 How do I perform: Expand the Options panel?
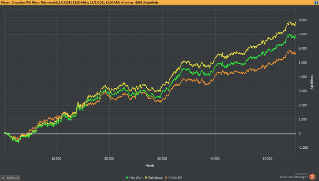coord(10,178)
